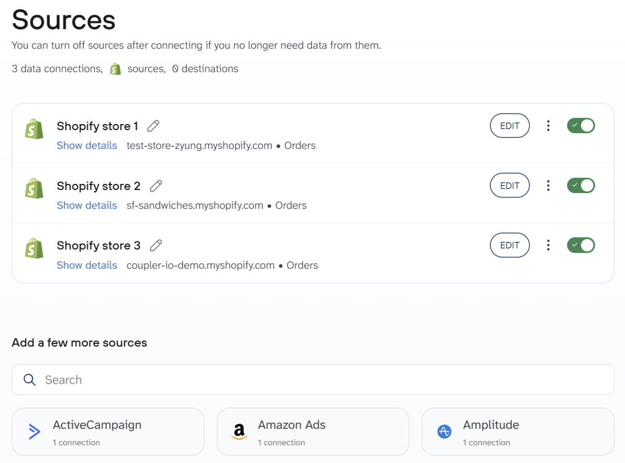Click the 'Add a few more sources' heading

[x=79, y=343]
